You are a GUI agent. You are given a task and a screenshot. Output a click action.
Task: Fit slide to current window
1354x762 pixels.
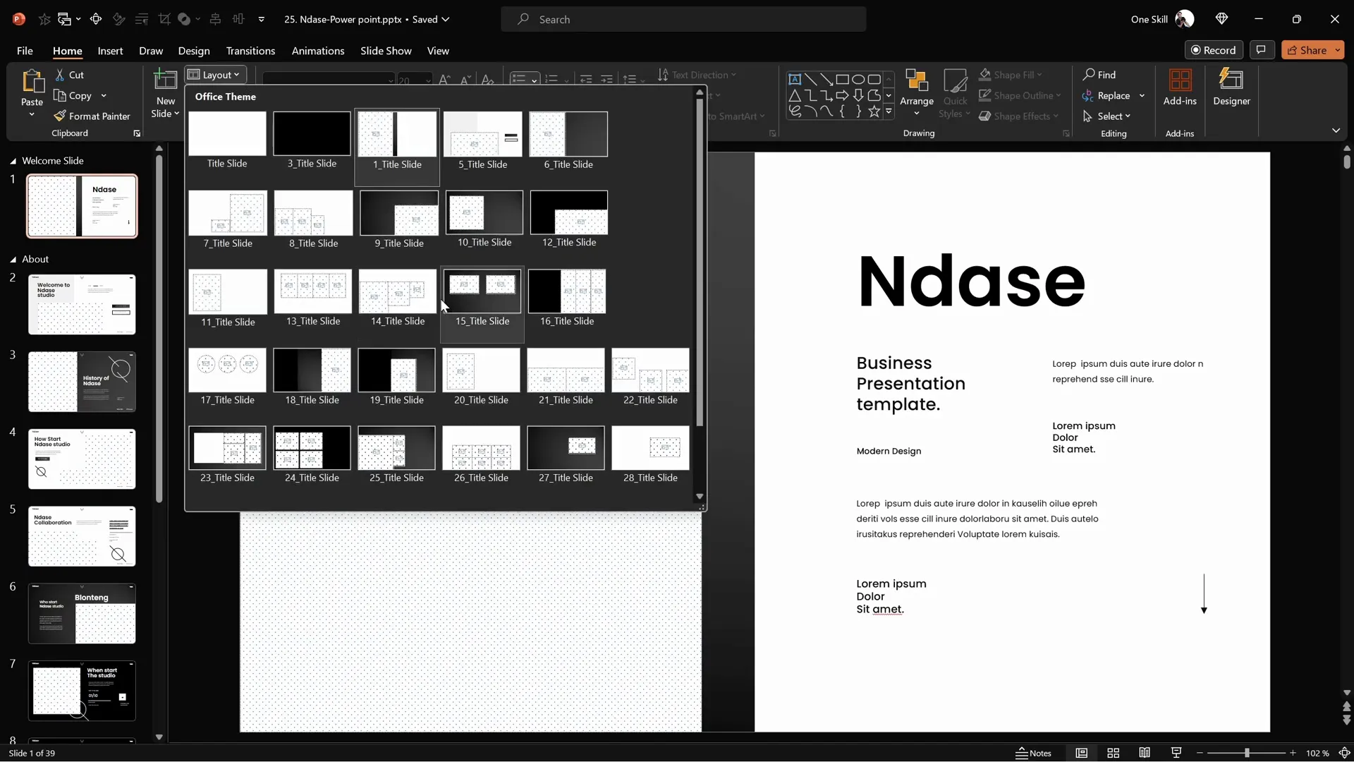[x=1344, y=754]
